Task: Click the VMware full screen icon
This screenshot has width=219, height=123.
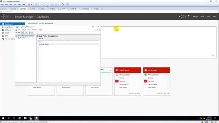Action: [x=59, y=4]
